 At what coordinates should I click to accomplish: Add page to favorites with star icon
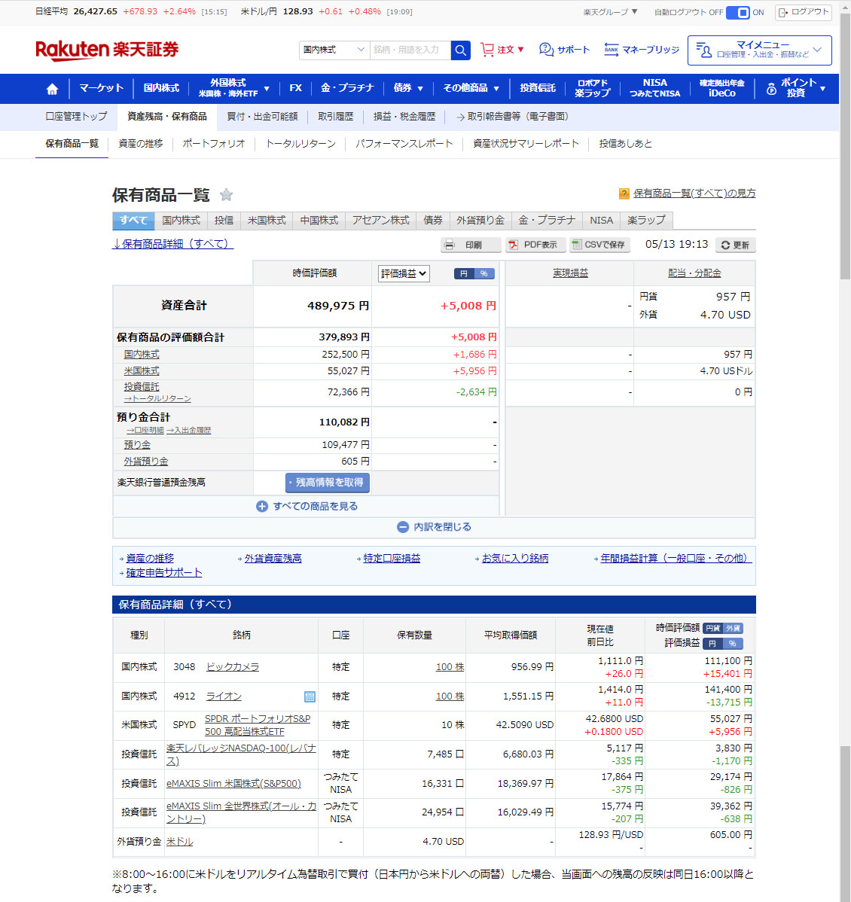pos(226,195)
